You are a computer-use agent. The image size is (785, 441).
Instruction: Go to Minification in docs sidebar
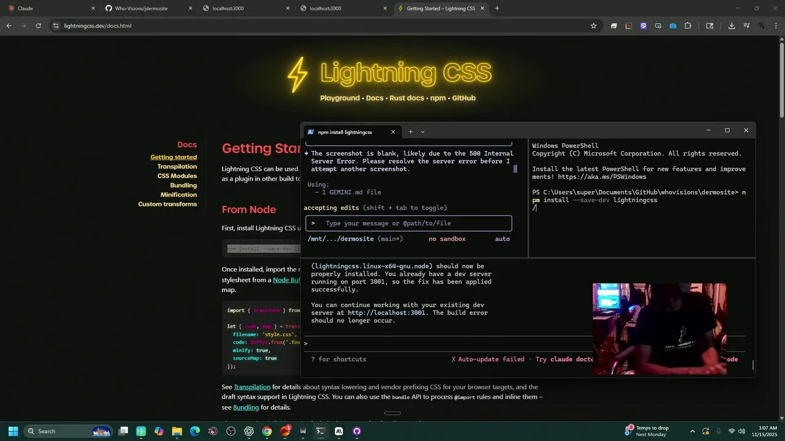[x=178, y=195]
